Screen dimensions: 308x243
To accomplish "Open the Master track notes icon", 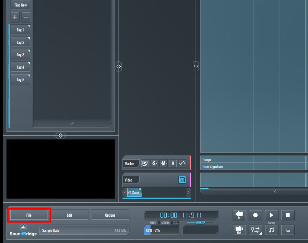I will (145, 163).
